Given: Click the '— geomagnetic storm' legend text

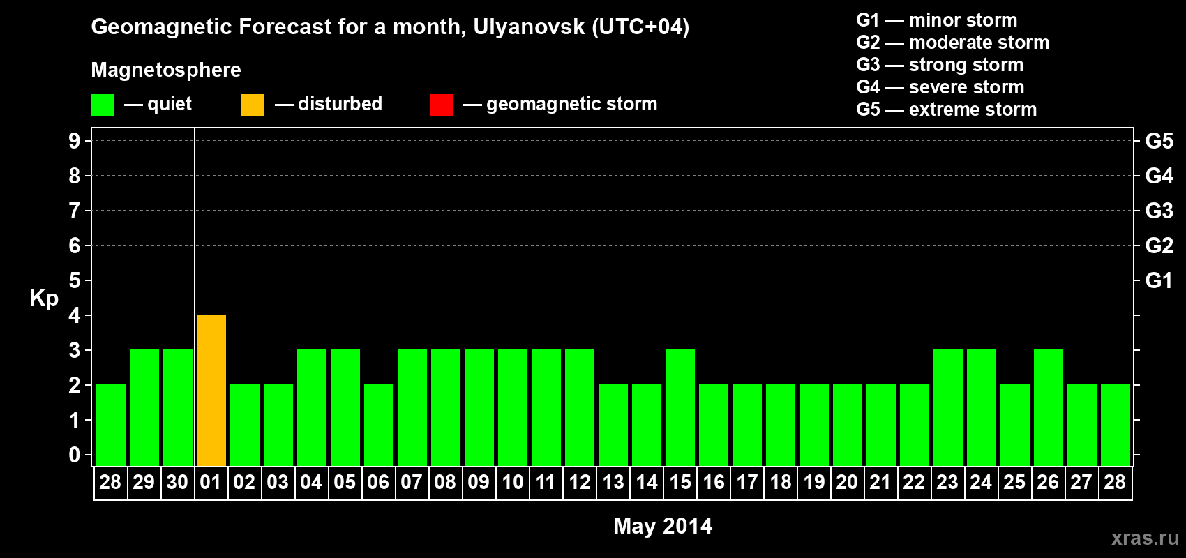Looking at the screenshot, I should pos(560,104).
